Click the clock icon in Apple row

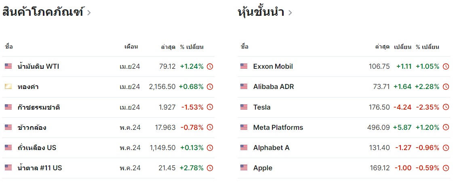click(446, 168)
